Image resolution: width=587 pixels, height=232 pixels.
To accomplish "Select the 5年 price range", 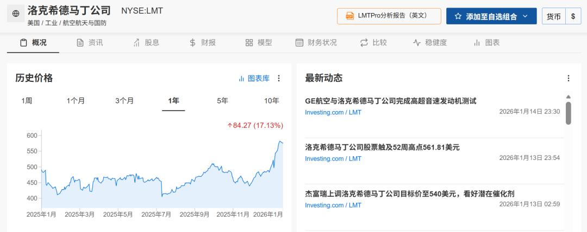I will click(222, 100).
